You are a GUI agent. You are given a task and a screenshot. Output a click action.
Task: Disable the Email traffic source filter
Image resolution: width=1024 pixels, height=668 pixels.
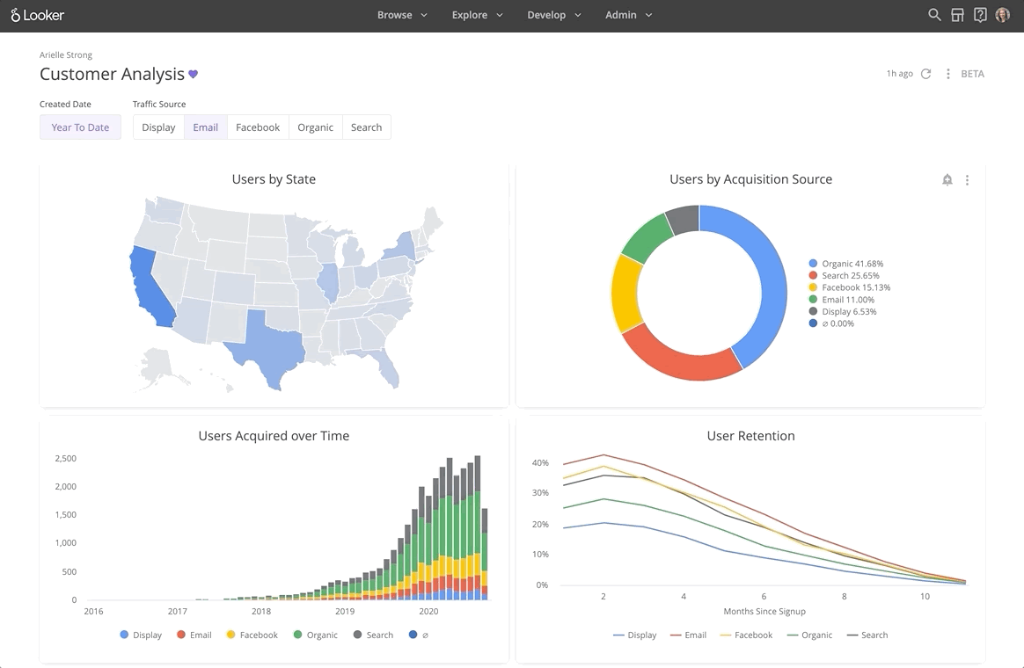click(205, 127)
